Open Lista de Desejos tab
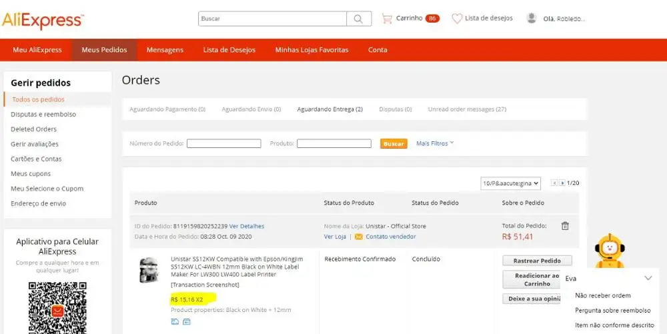 [229, 50]
